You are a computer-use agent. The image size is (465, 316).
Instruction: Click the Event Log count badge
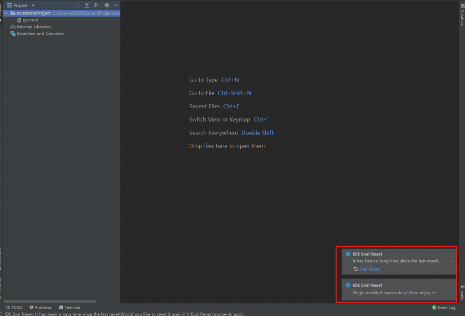coord(434,307)
